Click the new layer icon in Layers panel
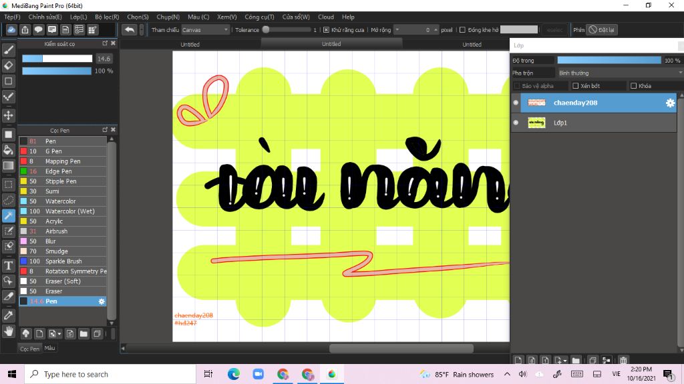The image size is (684, 384). coord(518,360)
